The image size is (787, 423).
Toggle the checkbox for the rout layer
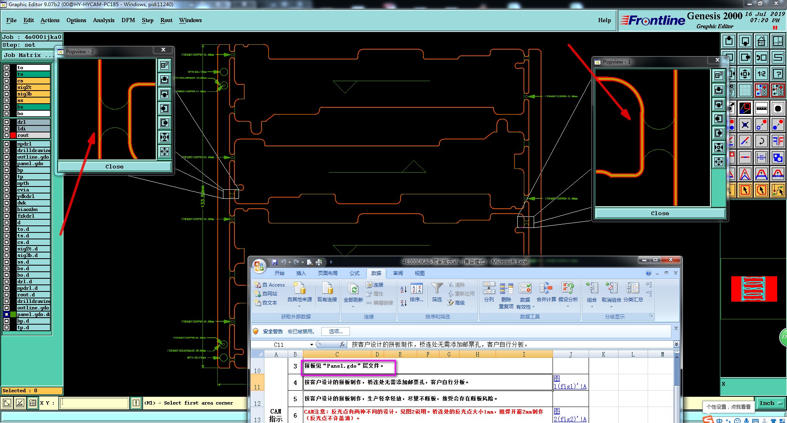(7, 135)
